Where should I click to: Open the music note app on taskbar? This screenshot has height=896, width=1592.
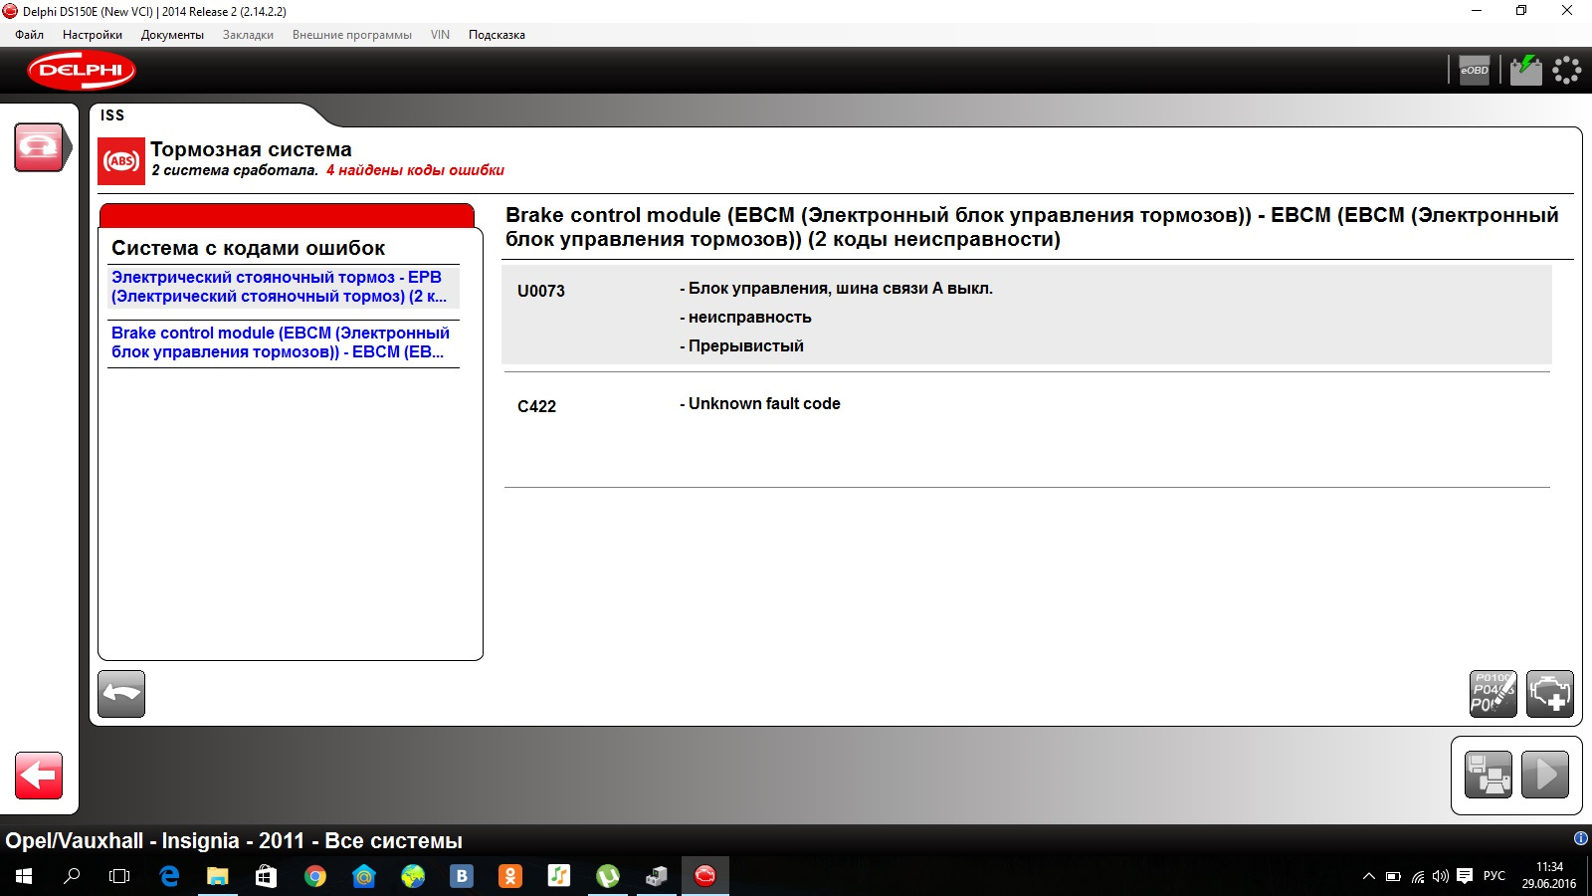pyautogui.click(x=558, y=876)
